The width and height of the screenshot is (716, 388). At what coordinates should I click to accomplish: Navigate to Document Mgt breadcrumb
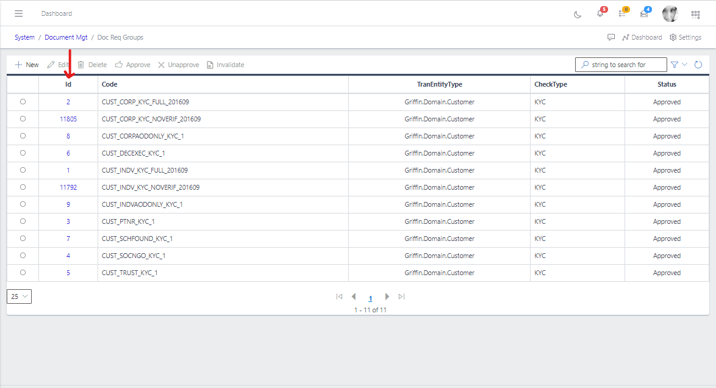[x=66, y=37]
